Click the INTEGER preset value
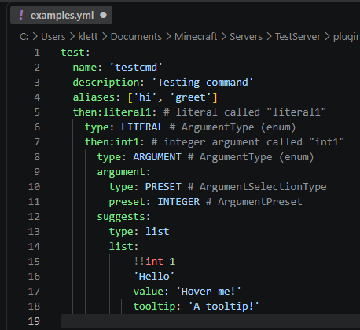360x330 pixels. click(x=178, y=202)
